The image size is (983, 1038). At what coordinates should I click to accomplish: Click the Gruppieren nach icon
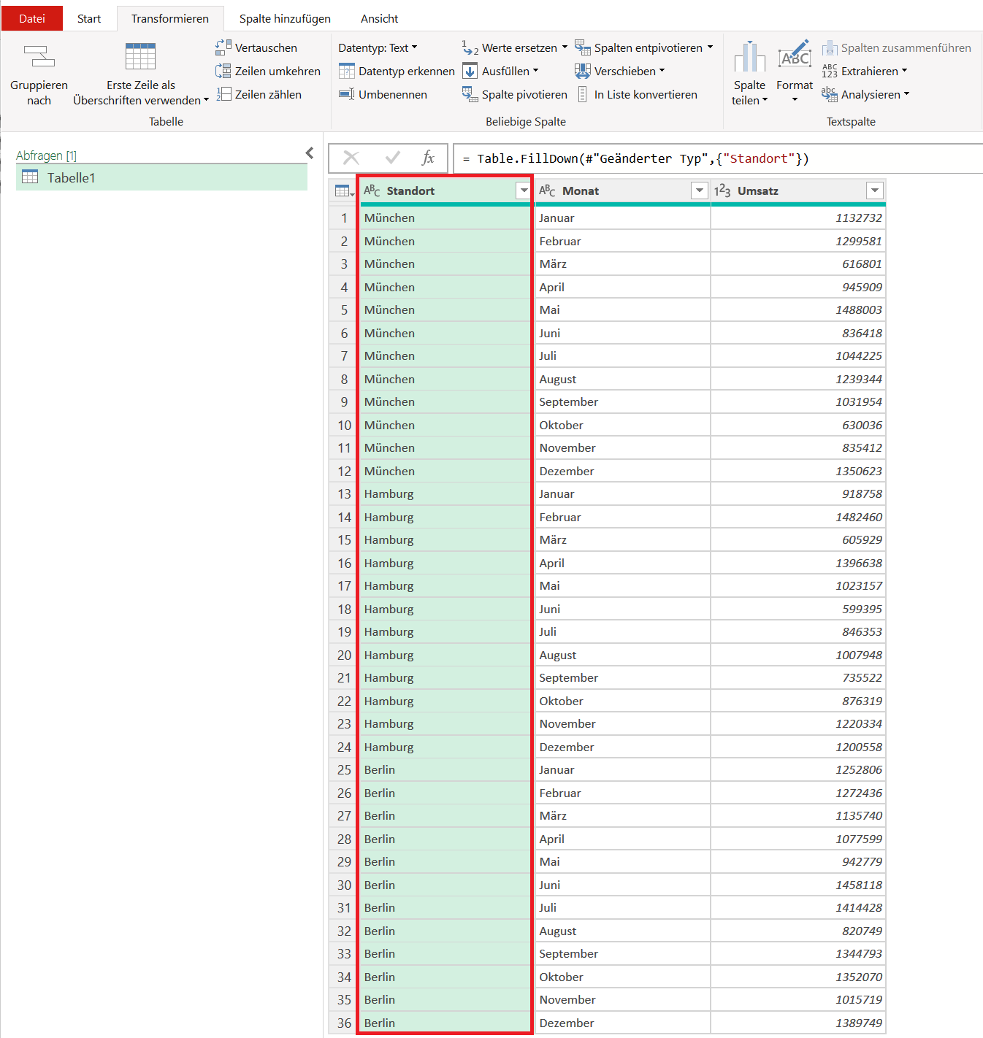39,56
